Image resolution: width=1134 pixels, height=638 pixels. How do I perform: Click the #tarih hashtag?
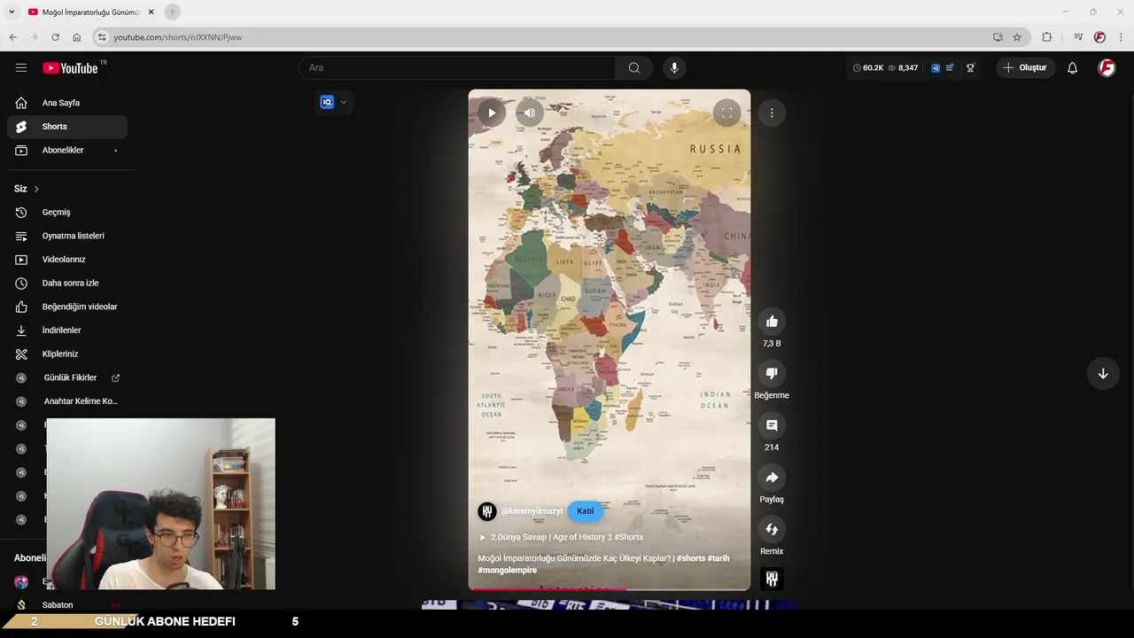pos(718,558)
